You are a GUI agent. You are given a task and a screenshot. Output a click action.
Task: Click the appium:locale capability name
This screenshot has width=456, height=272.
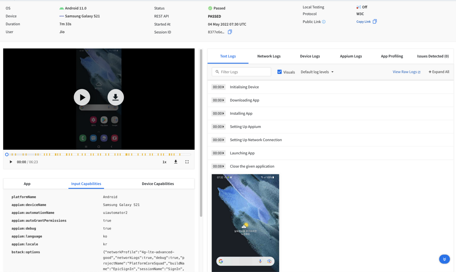pyautogui.click(x=25, y=244)
